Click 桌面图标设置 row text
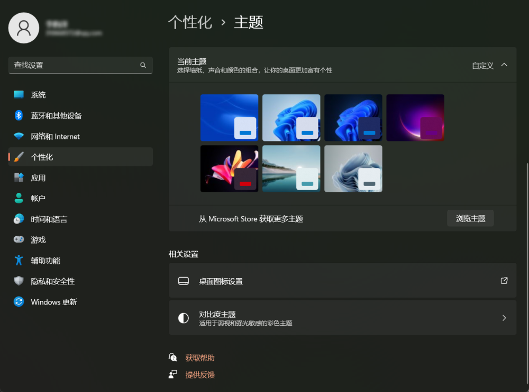Screen dimensions: 529x392 (221, 281)
